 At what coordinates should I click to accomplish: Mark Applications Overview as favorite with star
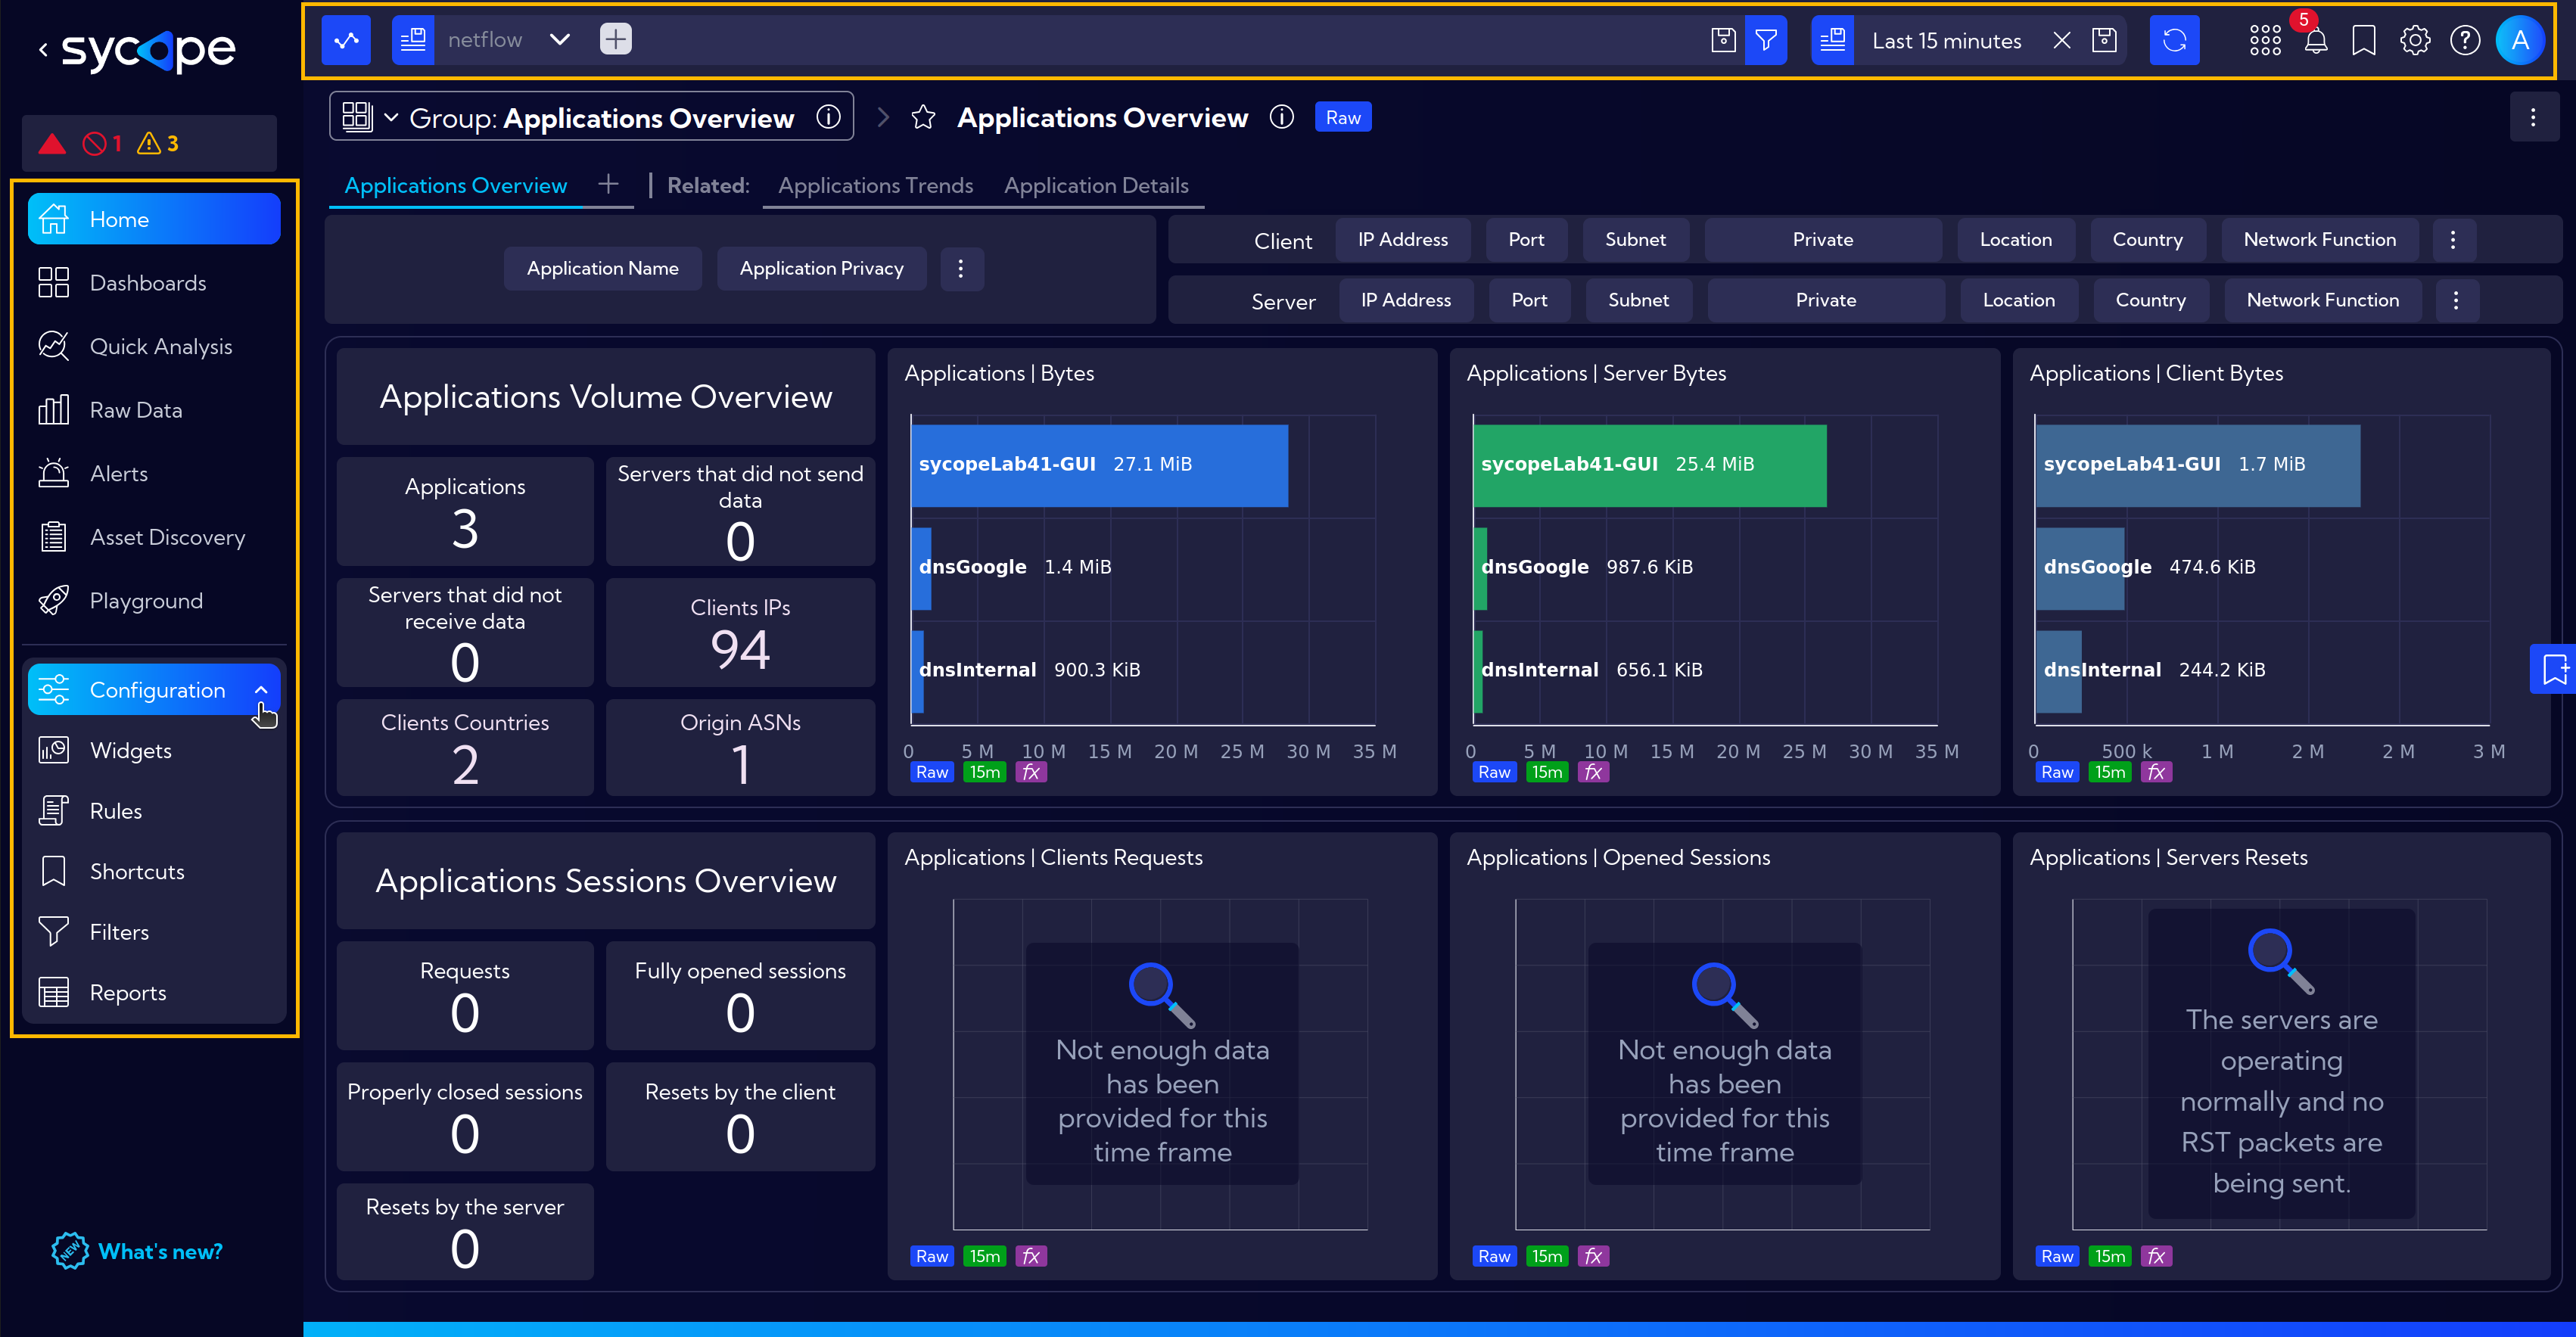coord(923,118)
